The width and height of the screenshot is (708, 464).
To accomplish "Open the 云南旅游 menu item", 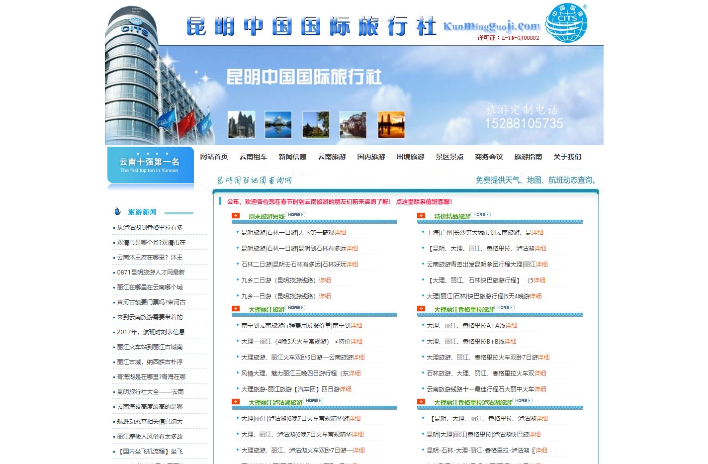I will (x=332, y=157).
